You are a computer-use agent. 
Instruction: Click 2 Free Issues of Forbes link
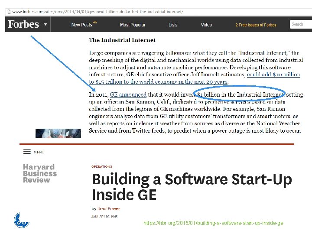pyautogui.click(x=256, y=25)
